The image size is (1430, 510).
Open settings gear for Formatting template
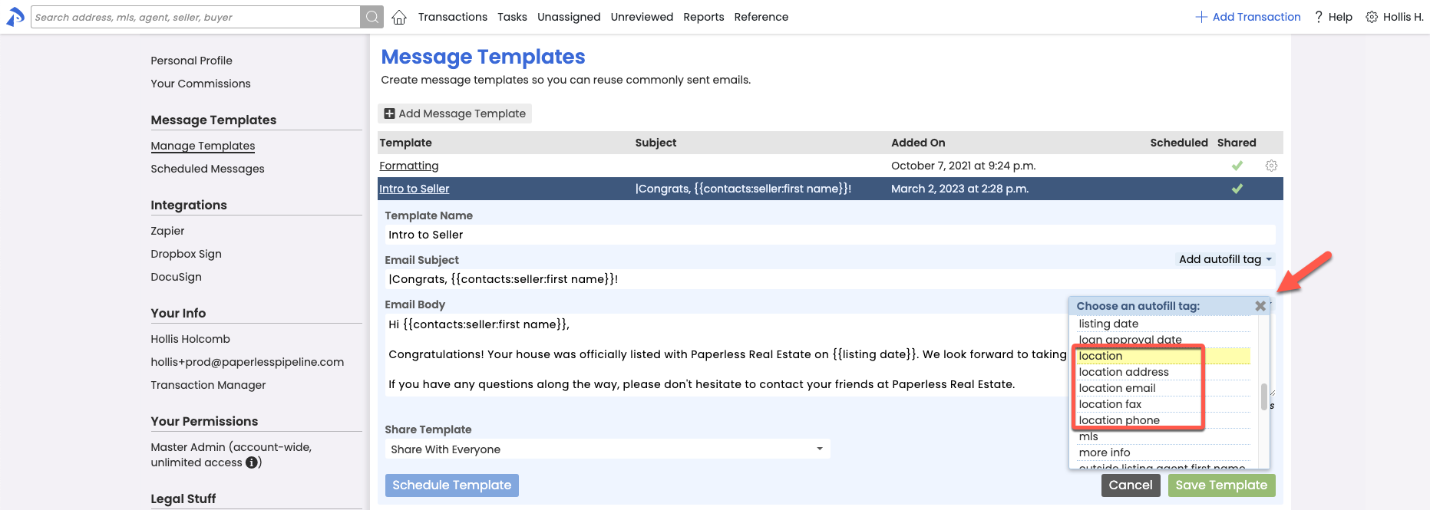click(1271, 166)
